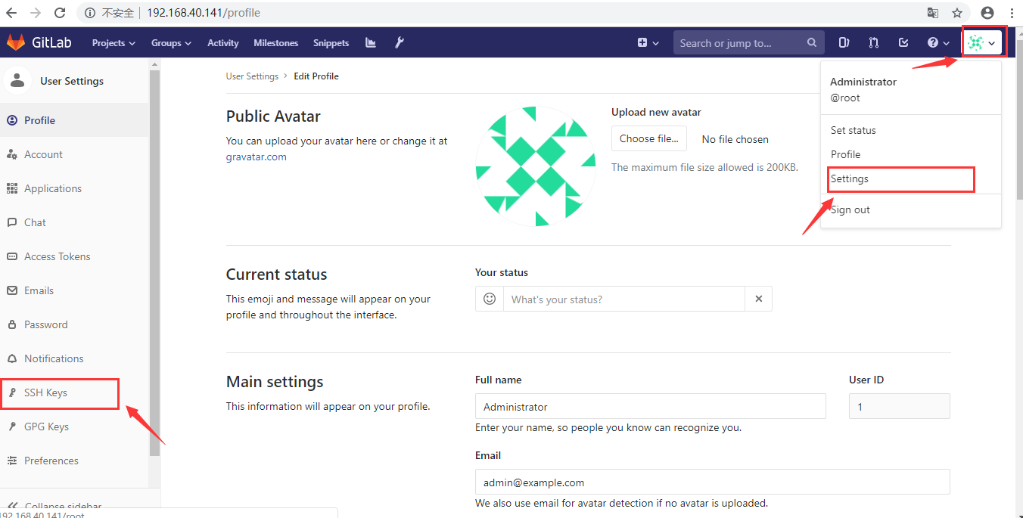Open the to-do list checkmark icon
Image resolution: width=1023 pixels, height=518 pixels.
point(903,43)
